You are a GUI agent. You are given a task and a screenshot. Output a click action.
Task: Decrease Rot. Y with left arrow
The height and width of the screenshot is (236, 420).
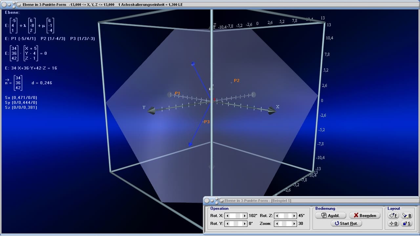pos(227,224)
